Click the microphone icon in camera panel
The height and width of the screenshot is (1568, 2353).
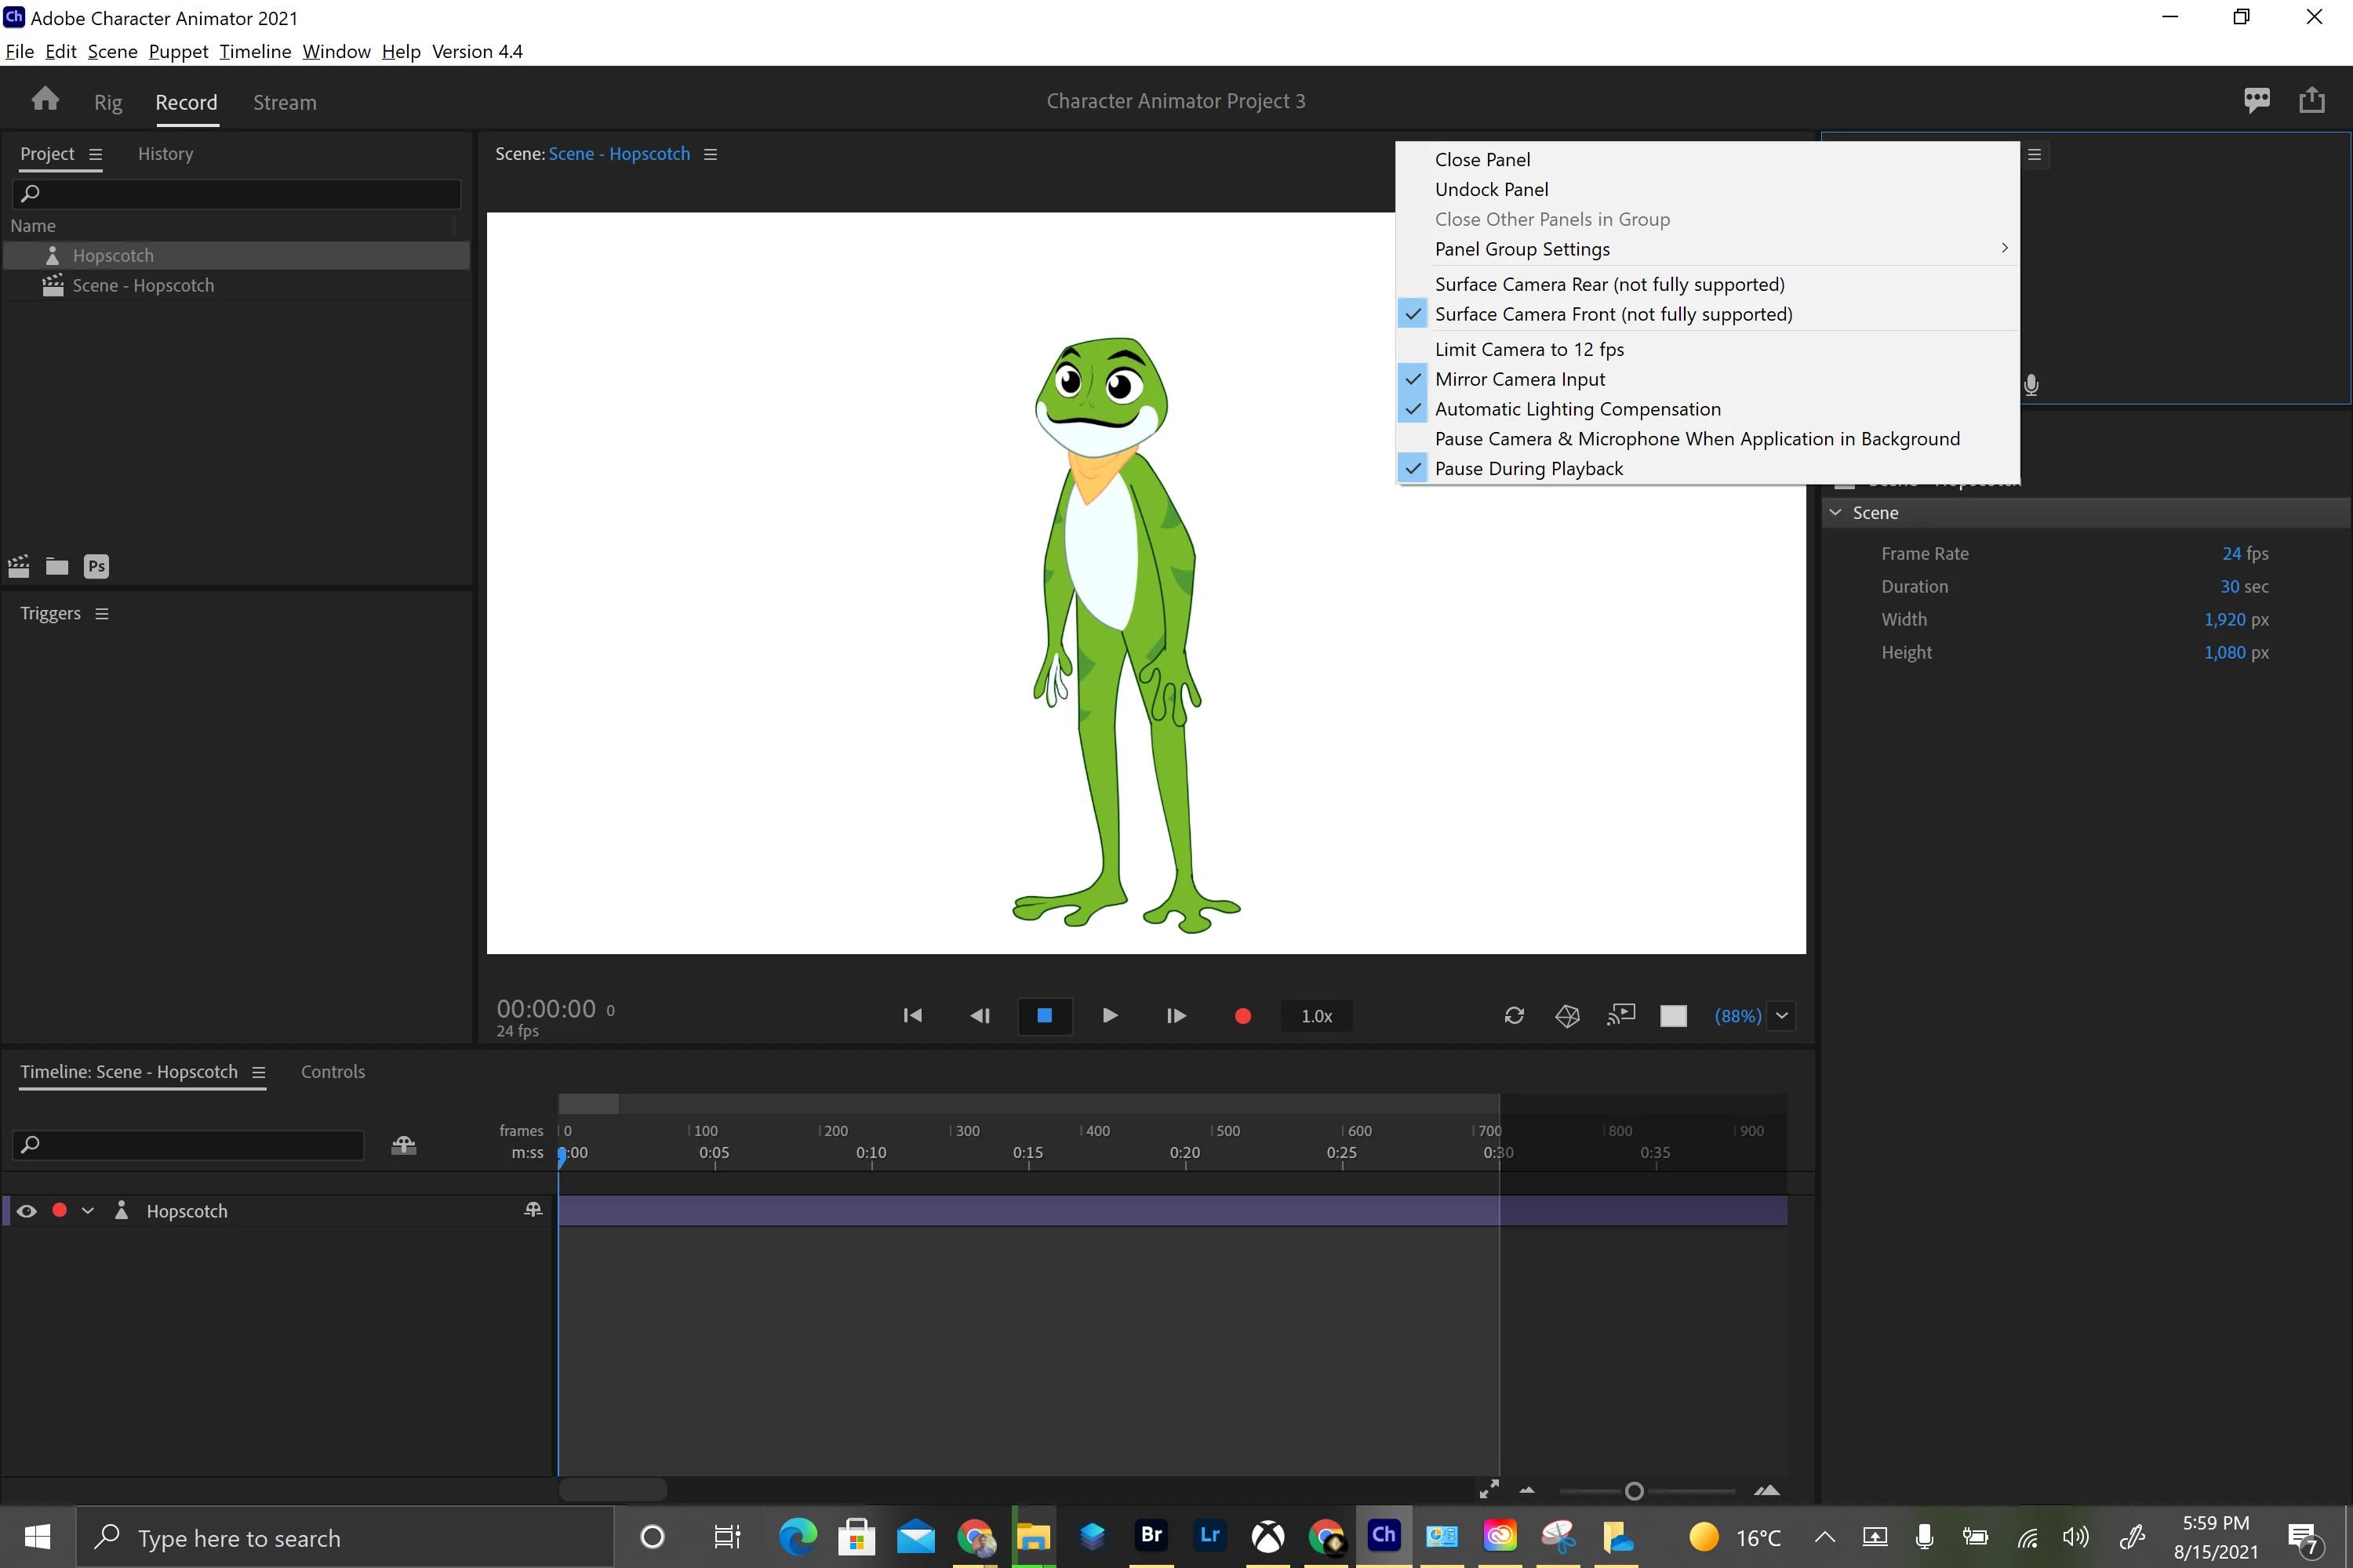(2031, 385)
